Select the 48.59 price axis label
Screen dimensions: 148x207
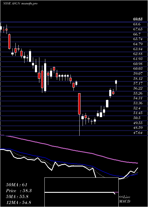coord(138,128)
